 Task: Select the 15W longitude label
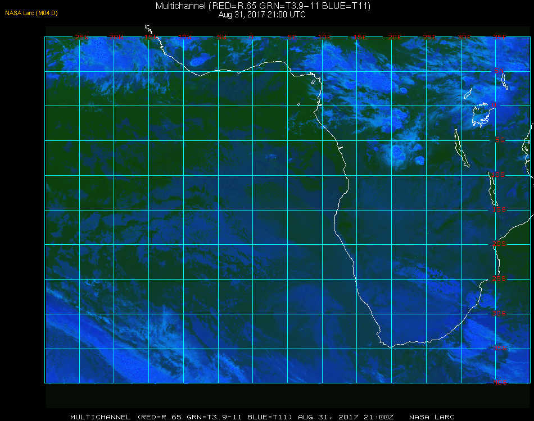[x=151, y=37]
